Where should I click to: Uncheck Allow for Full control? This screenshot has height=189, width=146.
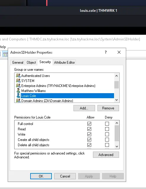(89, 124)
